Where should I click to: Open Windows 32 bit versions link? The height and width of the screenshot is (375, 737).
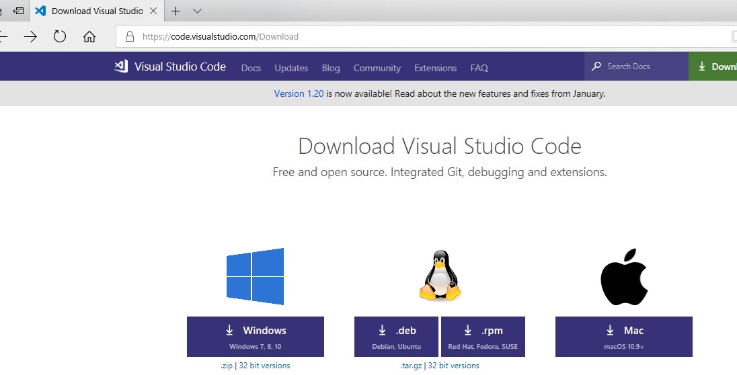(x=265, y=366)
